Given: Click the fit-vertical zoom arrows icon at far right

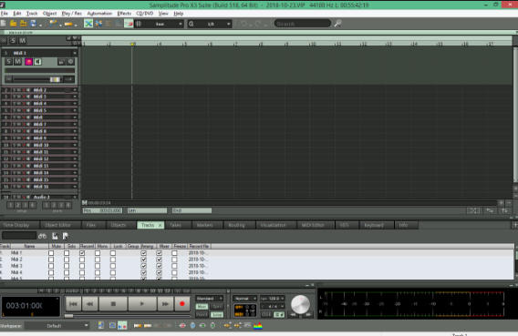Looking at the screenshot, I should click(504, 210).
